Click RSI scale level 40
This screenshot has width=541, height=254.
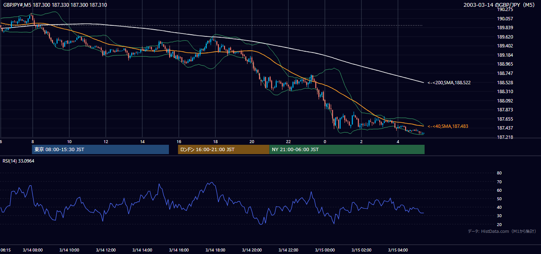(499, 207)
